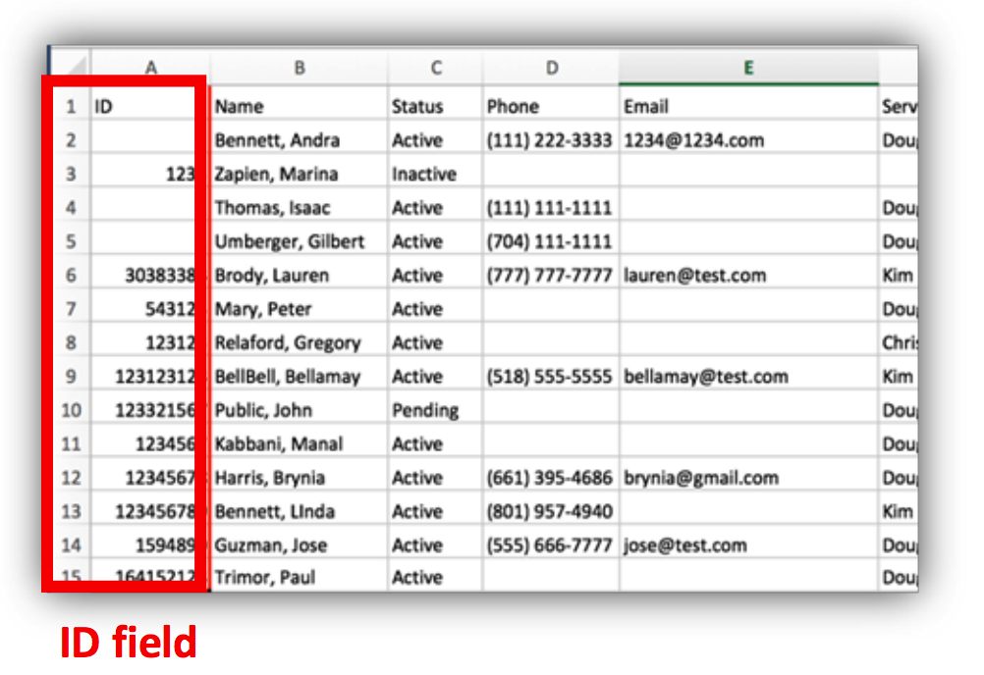Select row 6 header
984x675 pixels.
point(71,276)
